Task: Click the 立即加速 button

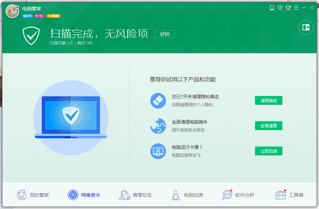Action: pyautogui.click(x=269, y=151)
